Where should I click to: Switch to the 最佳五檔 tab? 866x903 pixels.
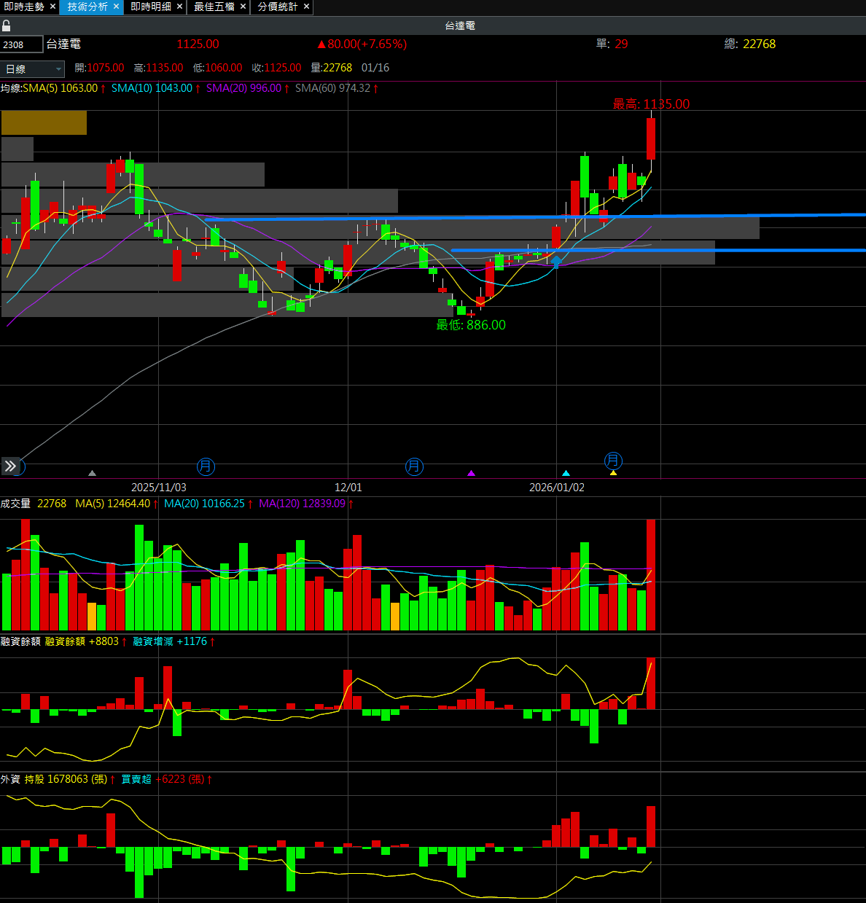(214, 7)
